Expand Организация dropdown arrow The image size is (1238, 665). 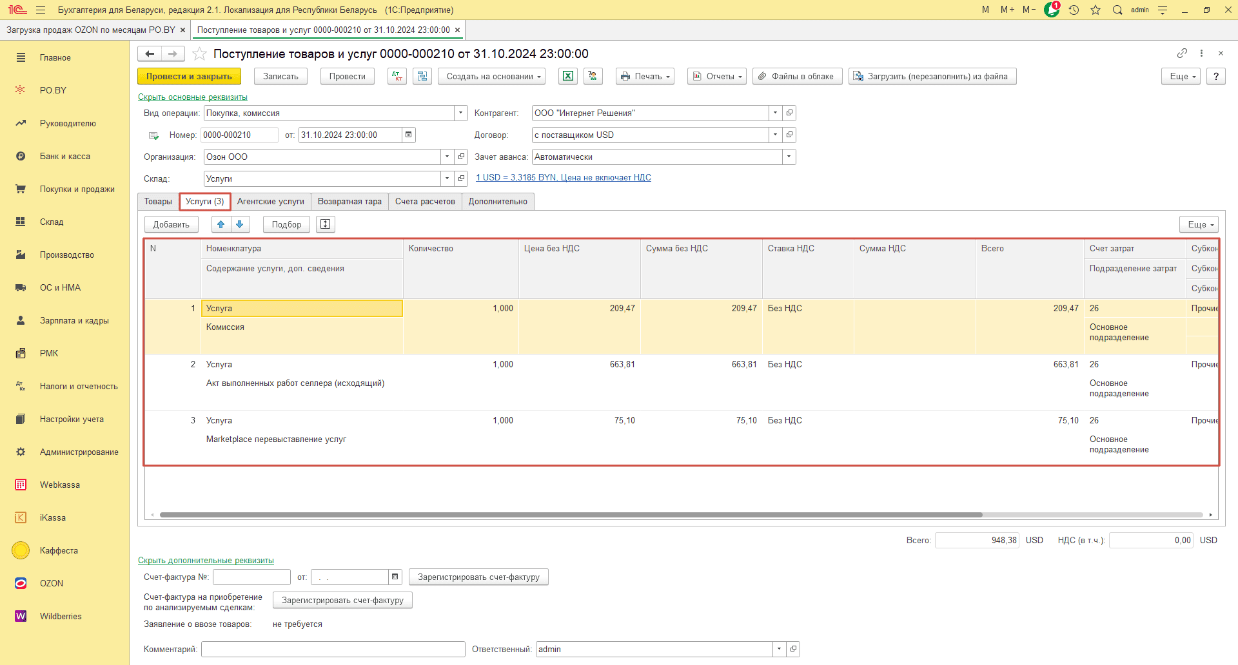[x=447, y=157]
